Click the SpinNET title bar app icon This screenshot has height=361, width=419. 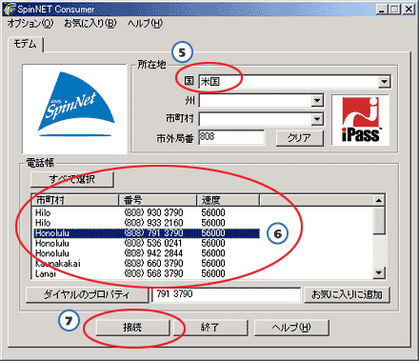(x=9, y=9)
